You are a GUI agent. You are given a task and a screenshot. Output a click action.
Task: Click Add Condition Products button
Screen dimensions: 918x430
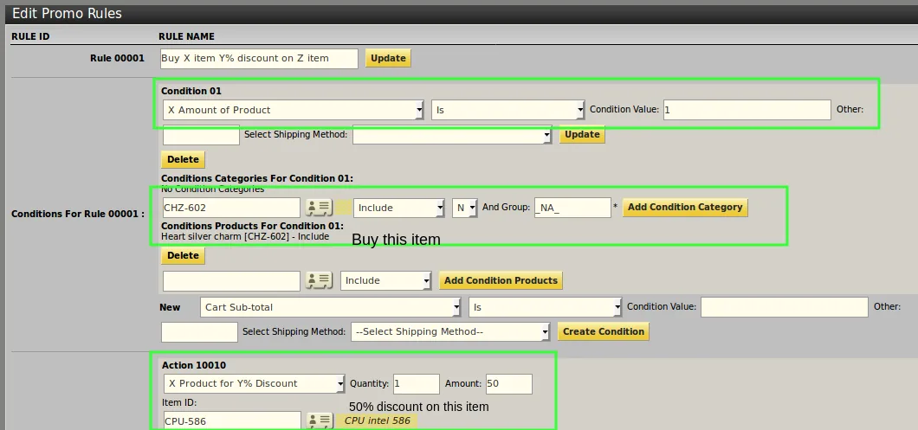tap(501, 280)
